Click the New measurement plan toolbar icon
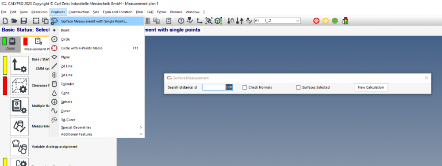442x166 pixels. click(5, 21)
